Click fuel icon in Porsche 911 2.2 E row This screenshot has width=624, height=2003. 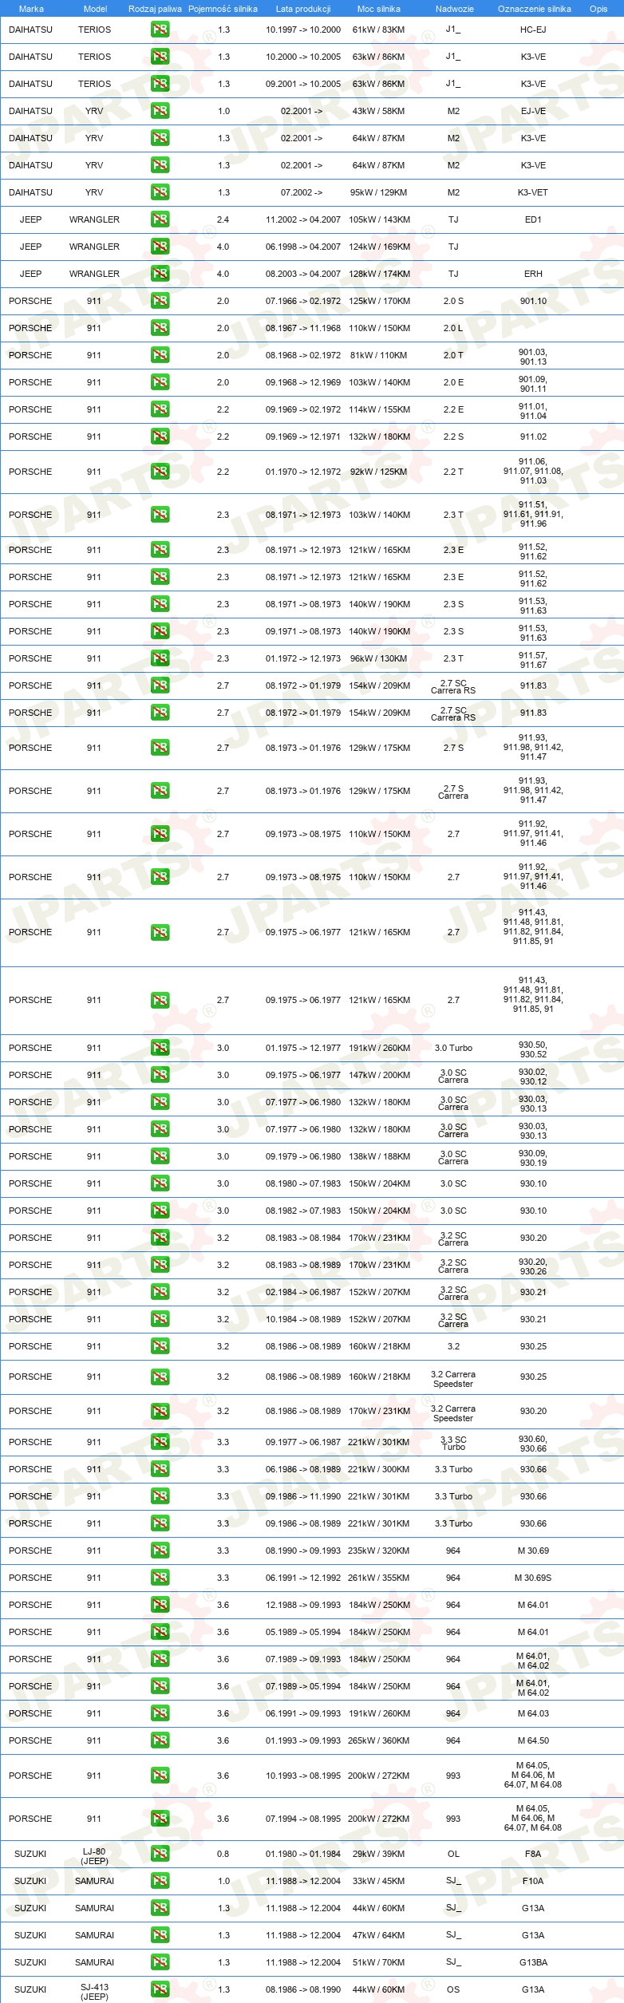(x=160, y=409)
